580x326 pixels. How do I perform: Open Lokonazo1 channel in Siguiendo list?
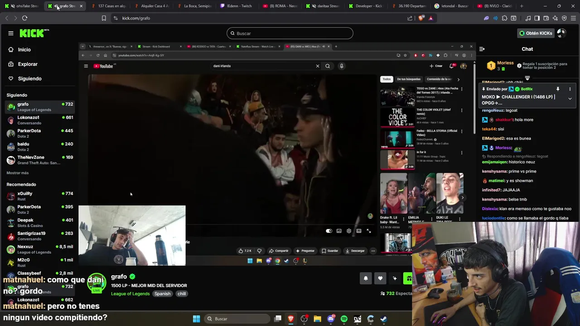click(40, 120)
